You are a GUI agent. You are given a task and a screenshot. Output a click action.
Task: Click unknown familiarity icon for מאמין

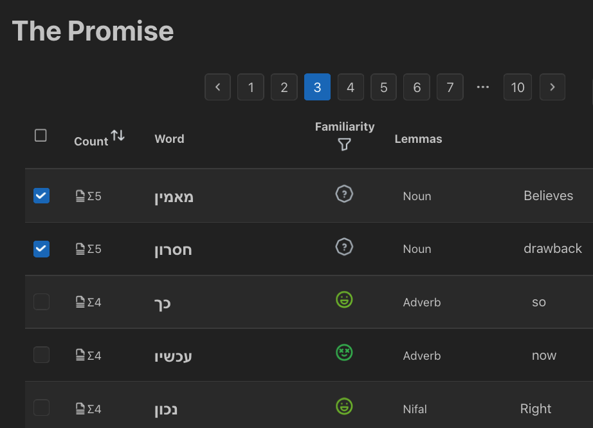click(x=345, y=194)
